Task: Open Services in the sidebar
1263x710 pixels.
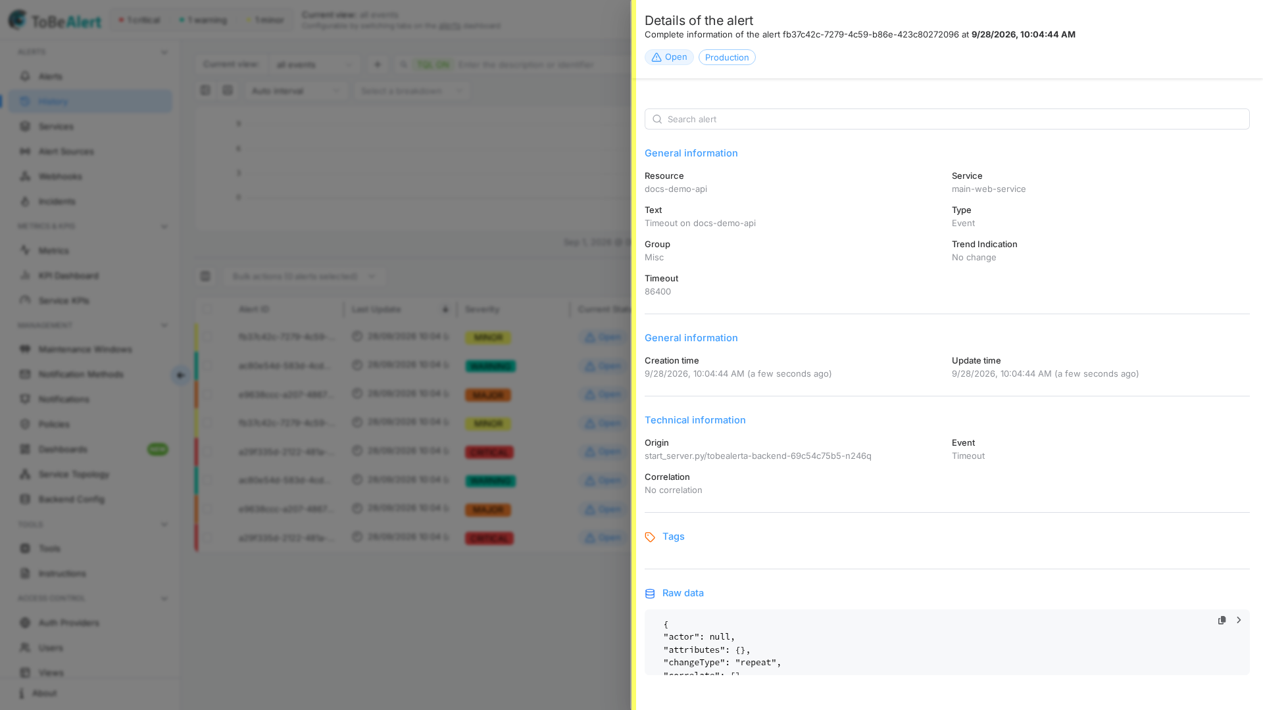Action: (x=89, y=126)
